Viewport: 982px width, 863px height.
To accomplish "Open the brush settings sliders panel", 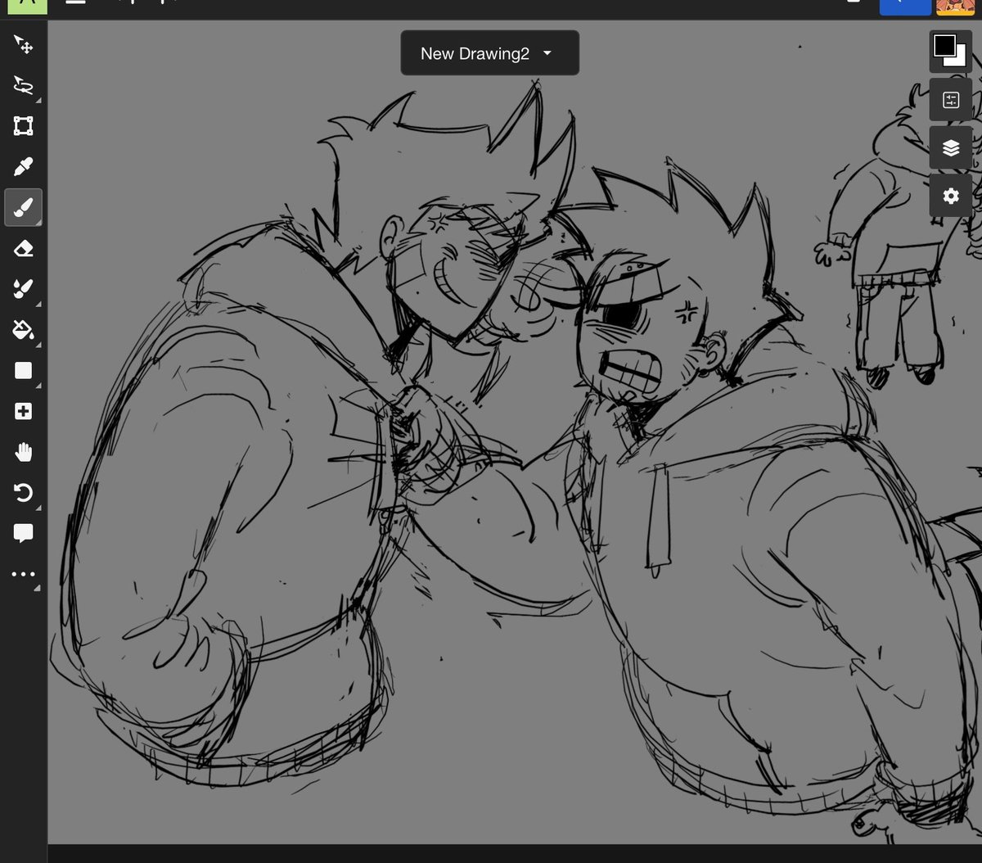I will 951,101.
